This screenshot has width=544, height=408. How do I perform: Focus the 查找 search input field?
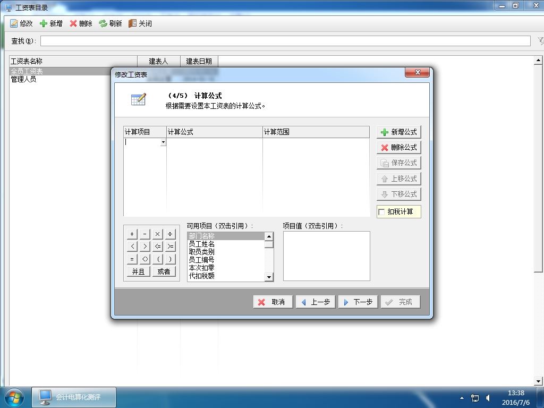tap(285, 41)
